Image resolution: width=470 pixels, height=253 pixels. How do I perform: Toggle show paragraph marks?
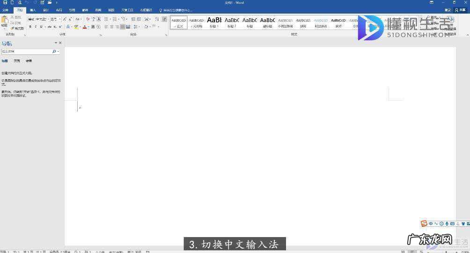click(x=164, y=19)
